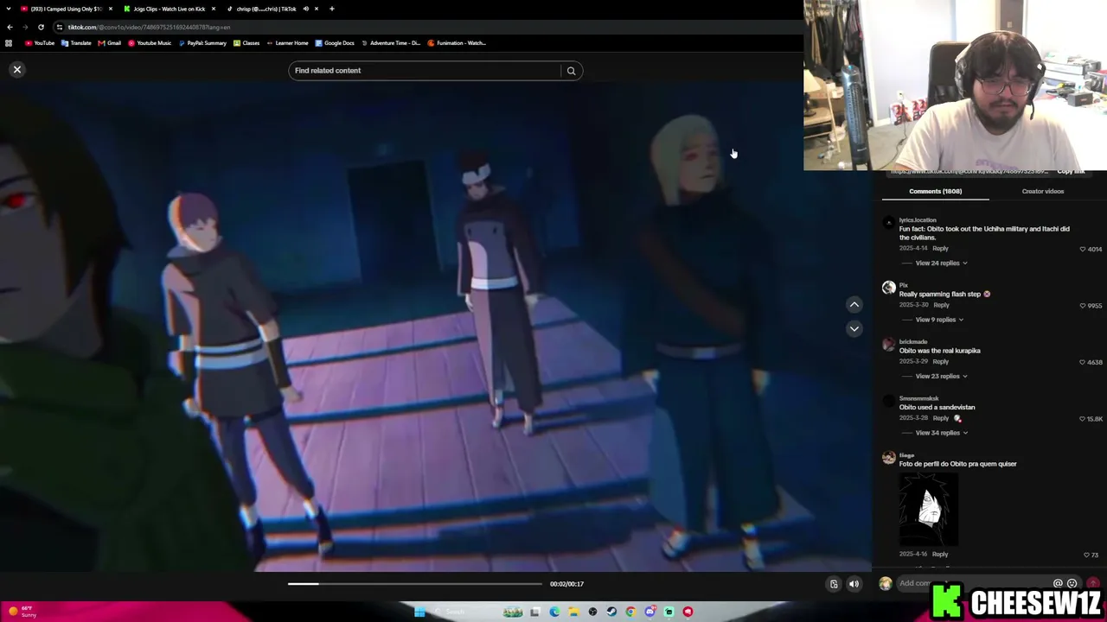The height and width of the screenshot is (622, 1107).
Task: Open Steam from the taskbar
Action: point(611,612)
